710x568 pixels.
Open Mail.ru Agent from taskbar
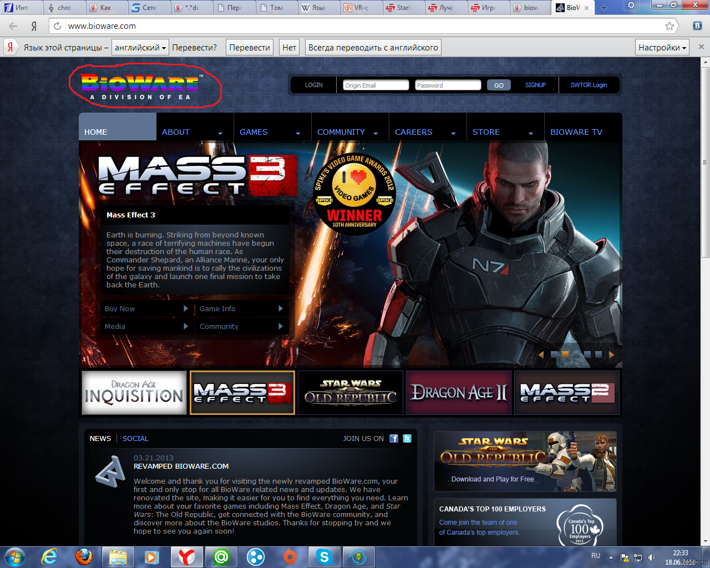pos(221,557)
